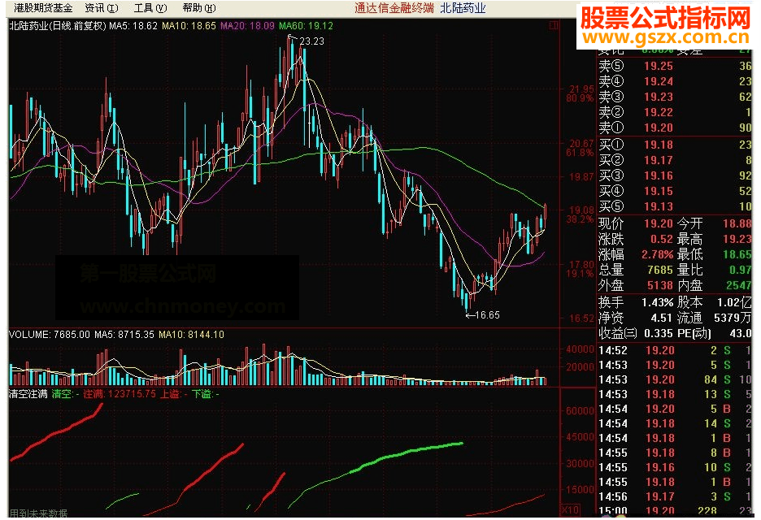Click the 14:52 trade tick row

coord(674,350)
